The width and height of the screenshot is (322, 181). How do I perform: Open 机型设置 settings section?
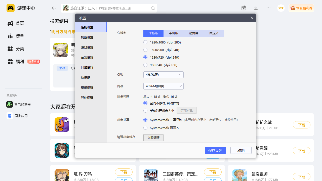click(x=87, y=37)
